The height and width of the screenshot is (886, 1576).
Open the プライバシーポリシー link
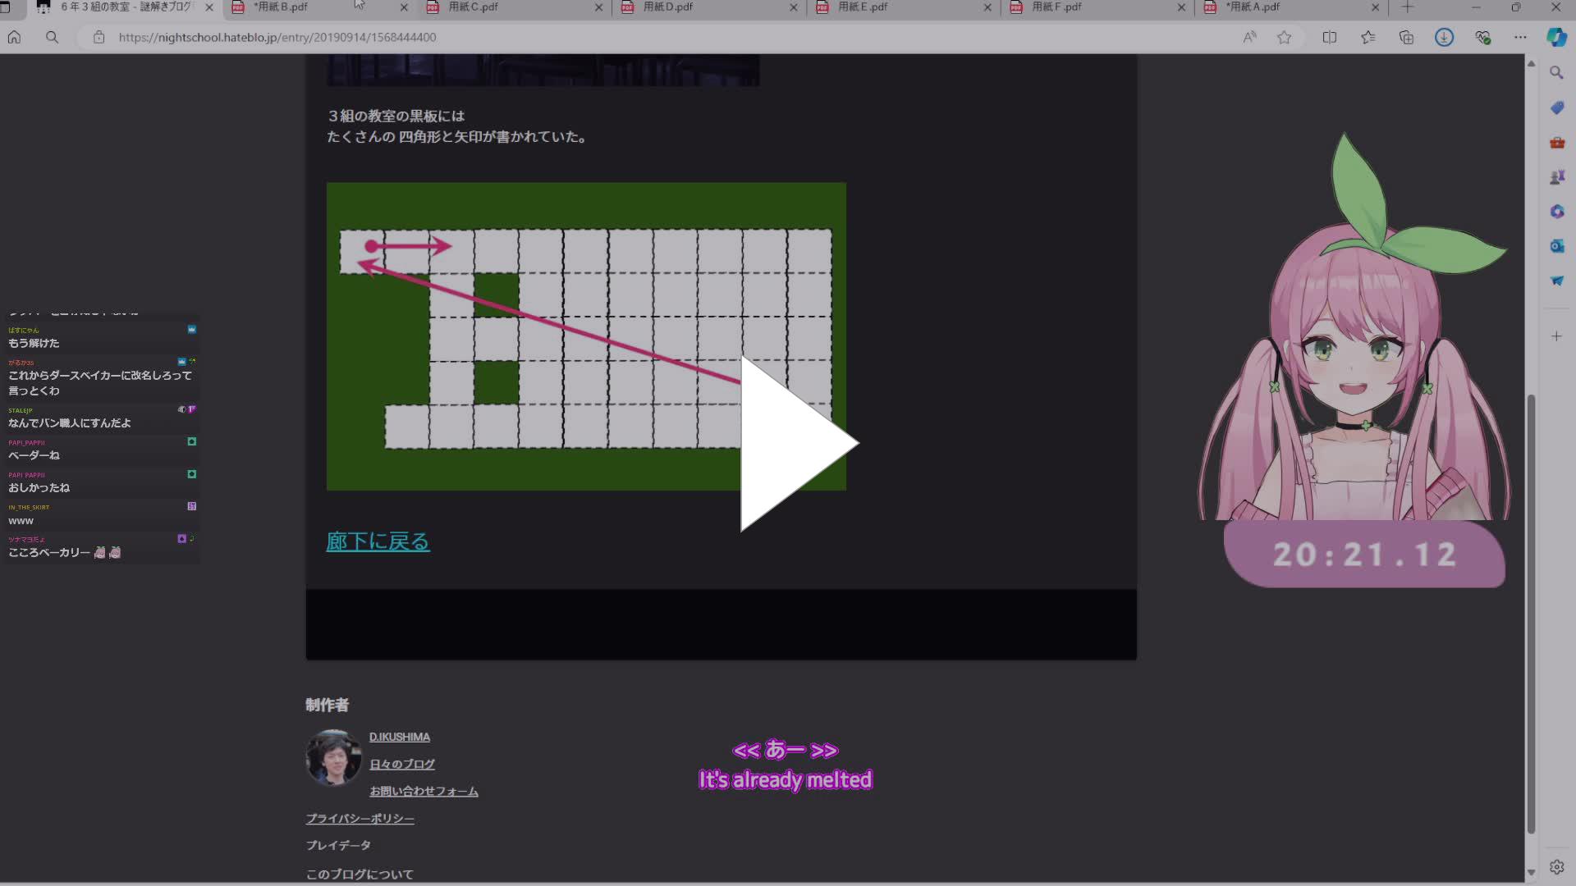point(359,818)
